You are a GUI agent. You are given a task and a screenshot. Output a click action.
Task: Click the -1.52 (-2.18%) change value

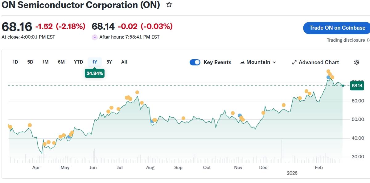tap(60, 27)
